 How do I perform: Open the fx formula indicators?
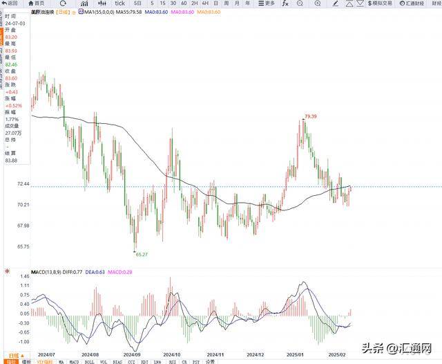tap(285, 3)
